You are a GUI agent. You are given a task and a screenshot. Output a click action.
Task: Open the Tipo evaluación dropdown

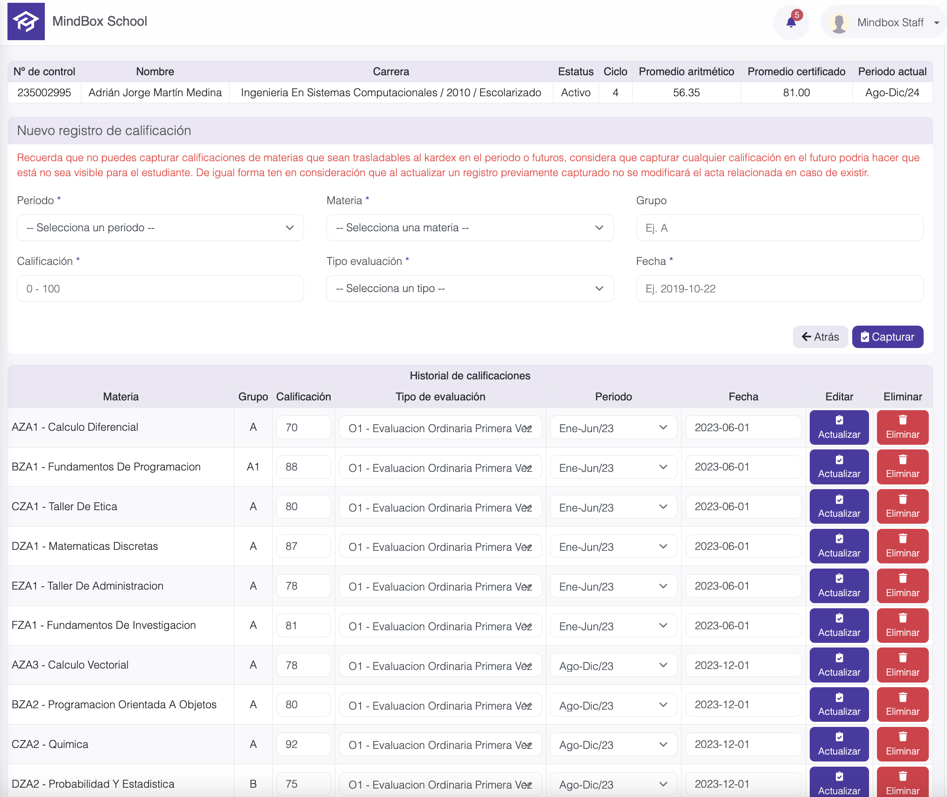(x=469, y=289)
